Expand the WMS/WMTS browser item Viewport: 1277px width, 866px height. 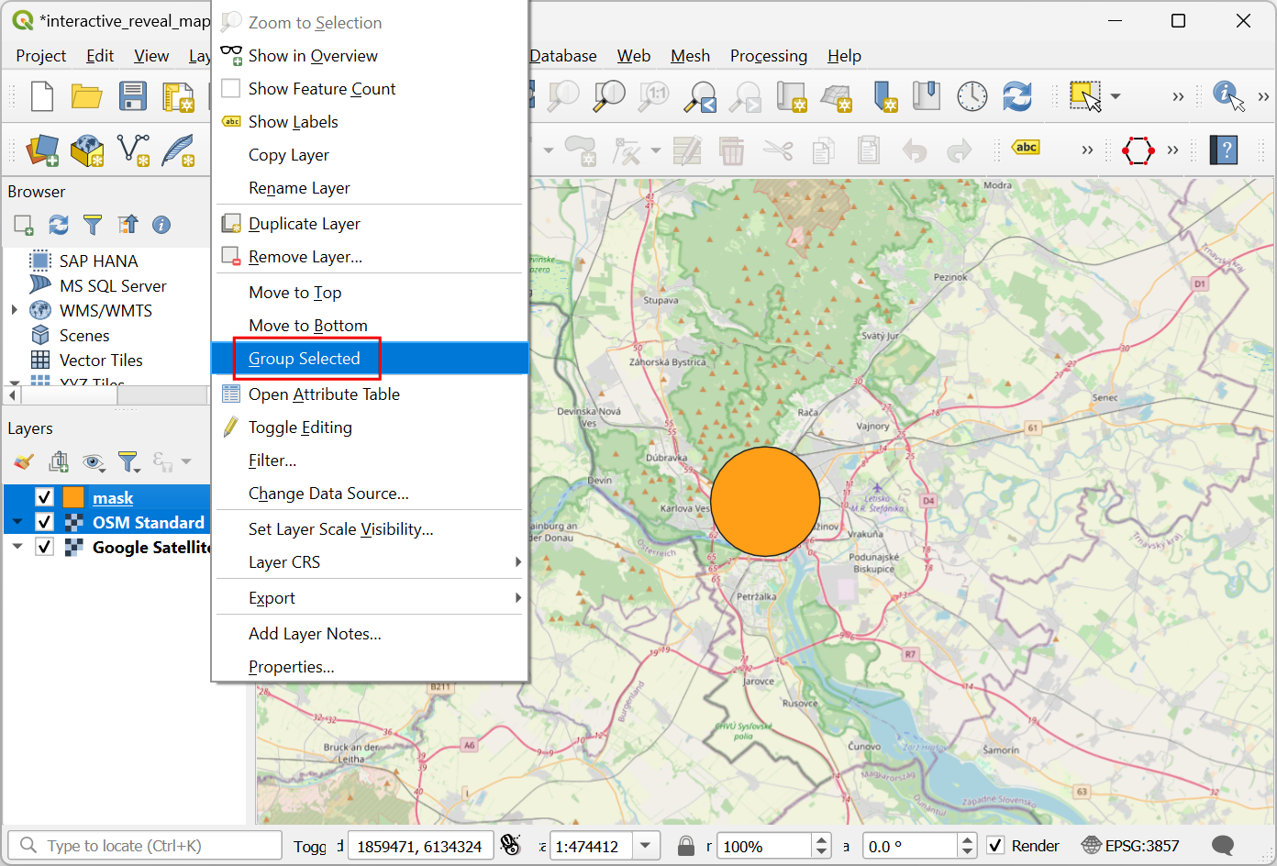pos(15,311)
